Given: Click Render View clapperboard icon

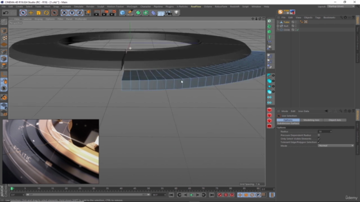Looking at the screenshot, I should pos(97,13).
